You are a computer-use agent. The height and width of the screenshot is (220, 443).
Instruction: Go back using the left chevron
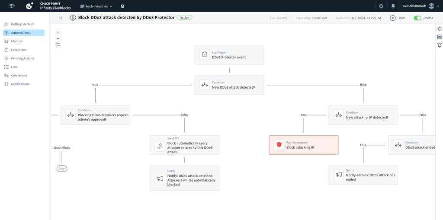[61, 18]
